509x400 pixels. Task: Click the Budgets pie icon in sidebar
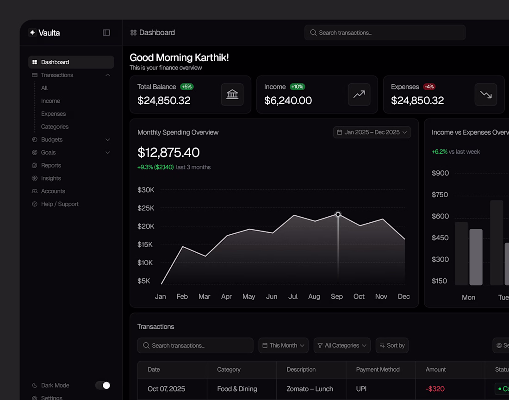[35, 140]
